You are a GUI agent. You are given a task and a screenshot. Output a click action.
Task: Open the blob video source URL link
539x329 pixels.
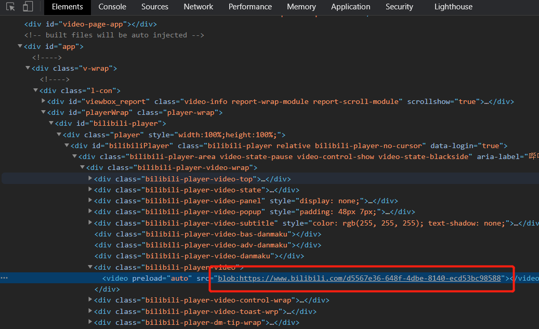(359, 278)
